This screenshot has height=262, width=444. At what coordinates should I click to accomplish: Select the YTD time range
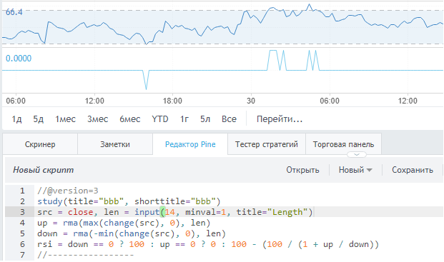click(x=160, y=119)
